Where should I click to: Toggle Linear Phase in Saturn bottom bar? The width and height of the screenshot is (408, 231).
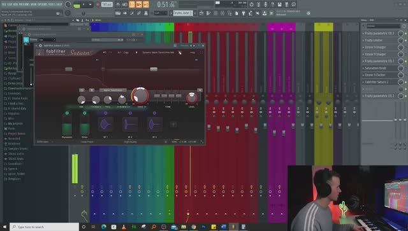pyautogui.click(x=87, y=142)
